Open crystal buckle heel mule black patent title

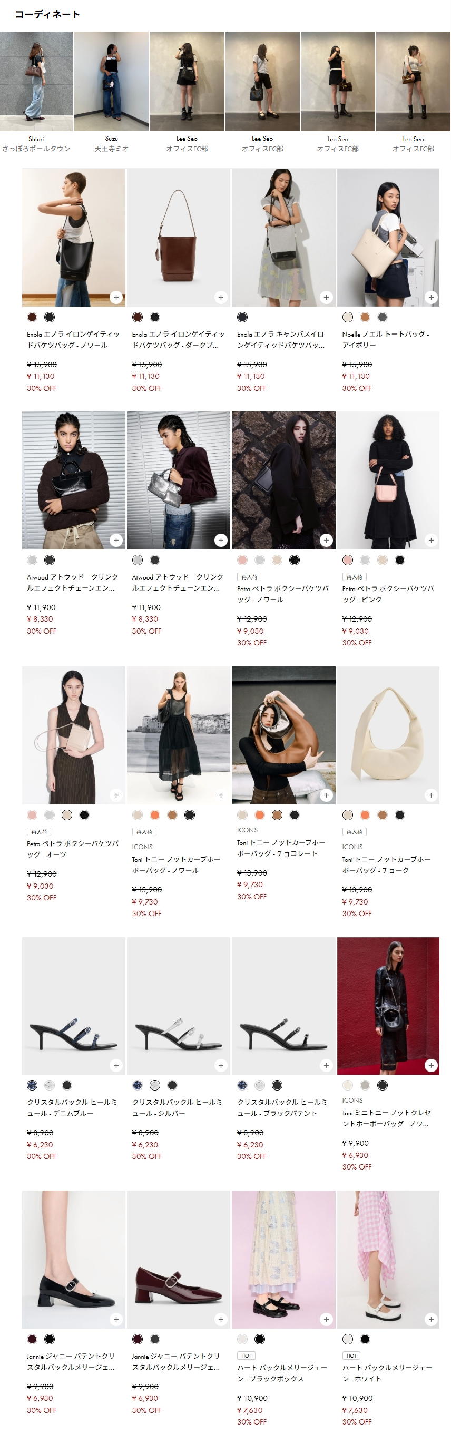point(281,1108)
